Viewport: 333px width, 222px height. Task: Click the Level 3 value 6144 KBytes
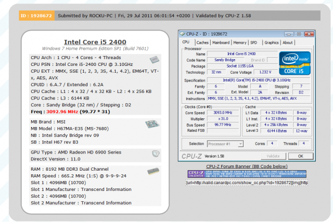[276, 131]
